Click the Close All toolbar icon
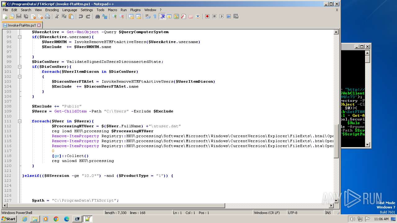Screen dimensions: 397x223 pos(40,16)
